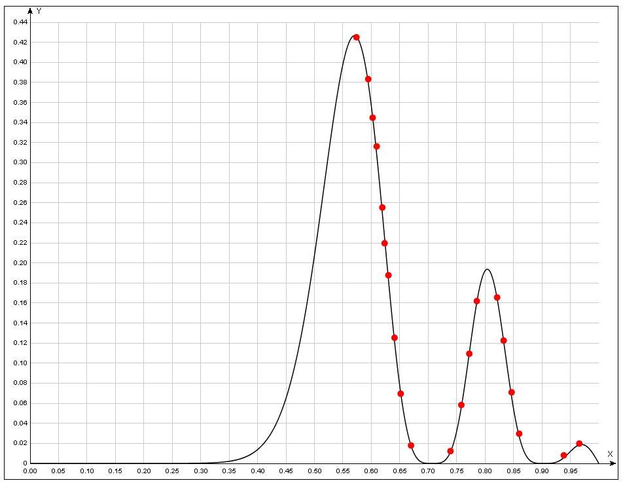Image resolution: width=623 pixels, height=485 pixels.
Task: Click the red point nearest y=0.38
Action: tap(368, 79)
